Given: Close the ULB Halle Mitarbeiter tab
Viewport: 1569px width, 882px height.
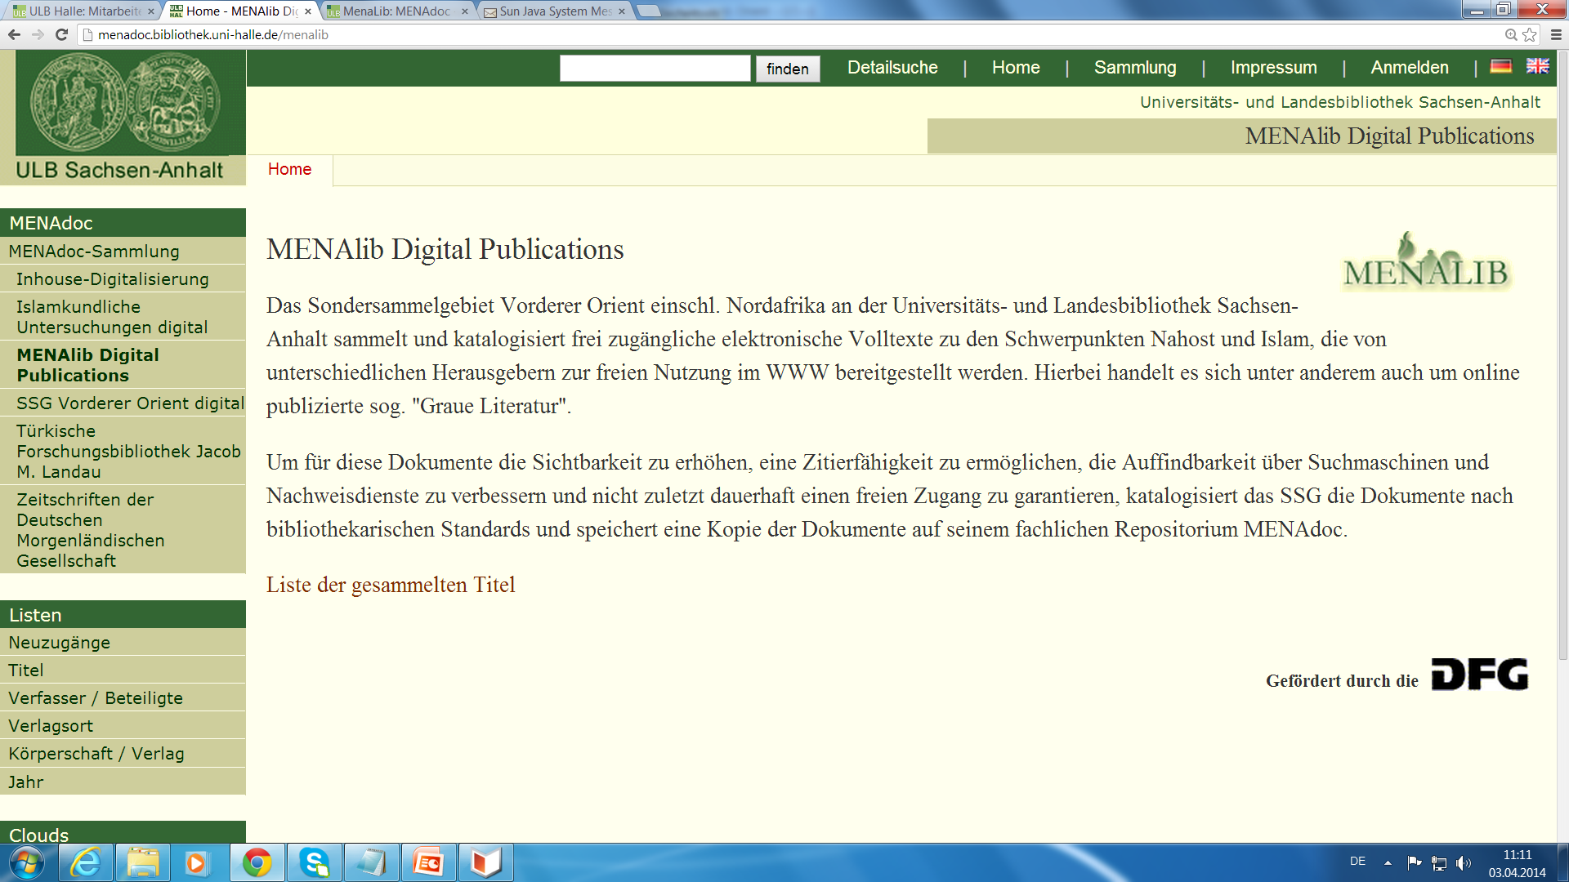Looking at the screenshot, I should coord(151,11).
